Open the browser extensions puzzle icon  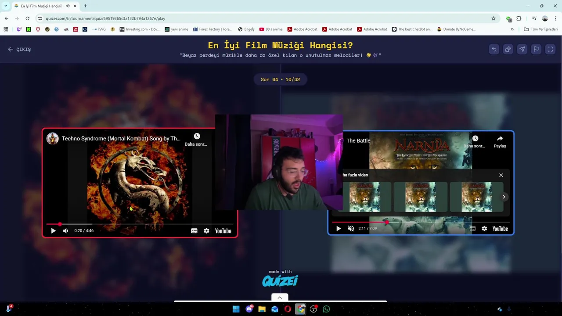519,18
